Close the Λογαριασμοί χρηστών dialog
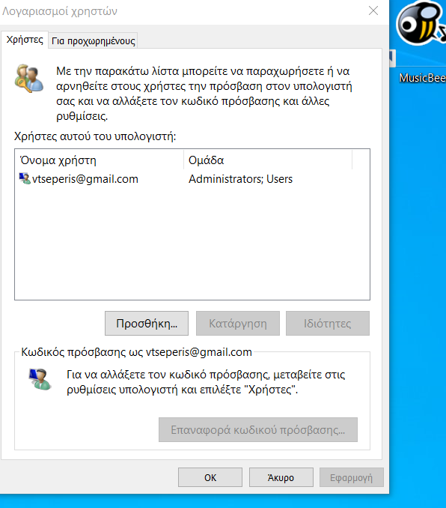The height and width of the screenshot is (508, 446). click(373, 10)
